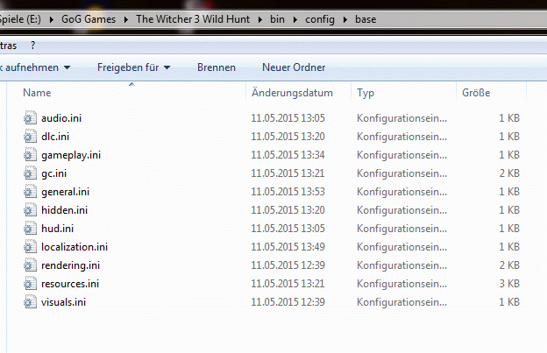Expand arrow after GoG Games in breadcrumb

click(x=126, y=19)
